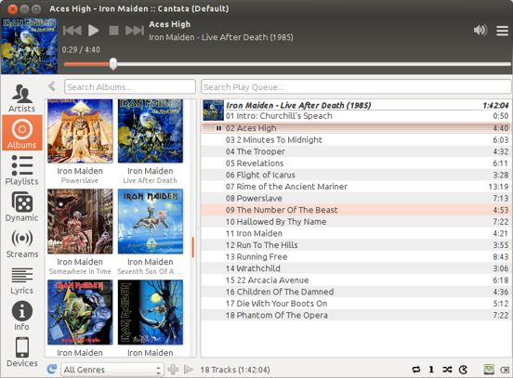This screenshot has height=378, width=513.
Task: Select the Seventh Son album cover
Action: click(x=151, y=221)
